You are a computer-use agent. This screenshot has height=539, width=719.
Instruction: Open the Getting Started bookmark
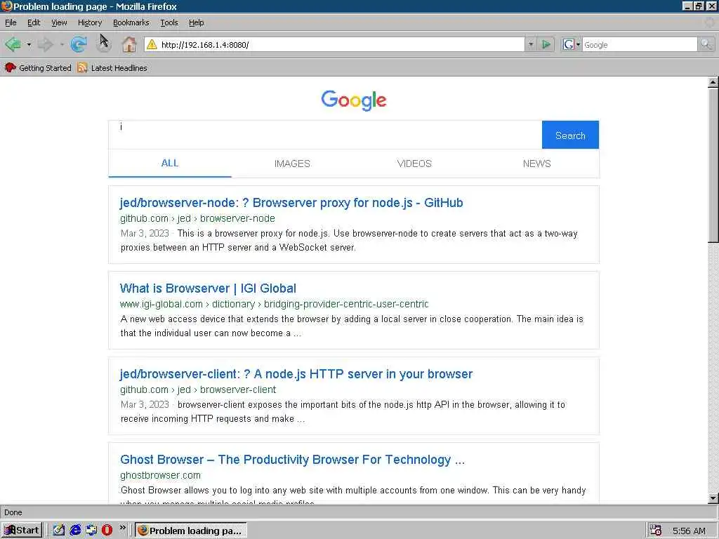[x=38, y=68]
